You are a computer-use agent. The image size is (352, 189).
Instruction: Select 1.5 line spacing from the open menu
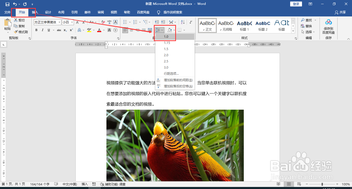(x=166, y=49)
